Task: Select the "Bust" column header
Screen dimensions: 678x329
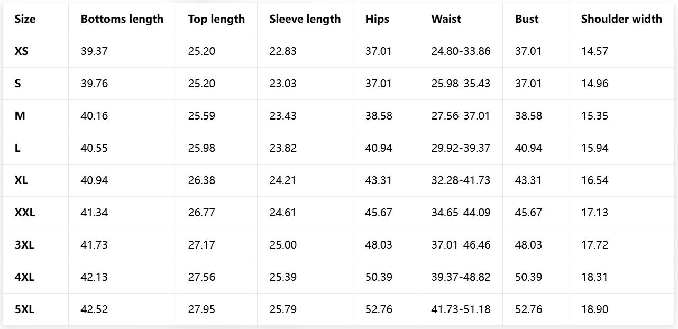Action: tap(527, 19)
